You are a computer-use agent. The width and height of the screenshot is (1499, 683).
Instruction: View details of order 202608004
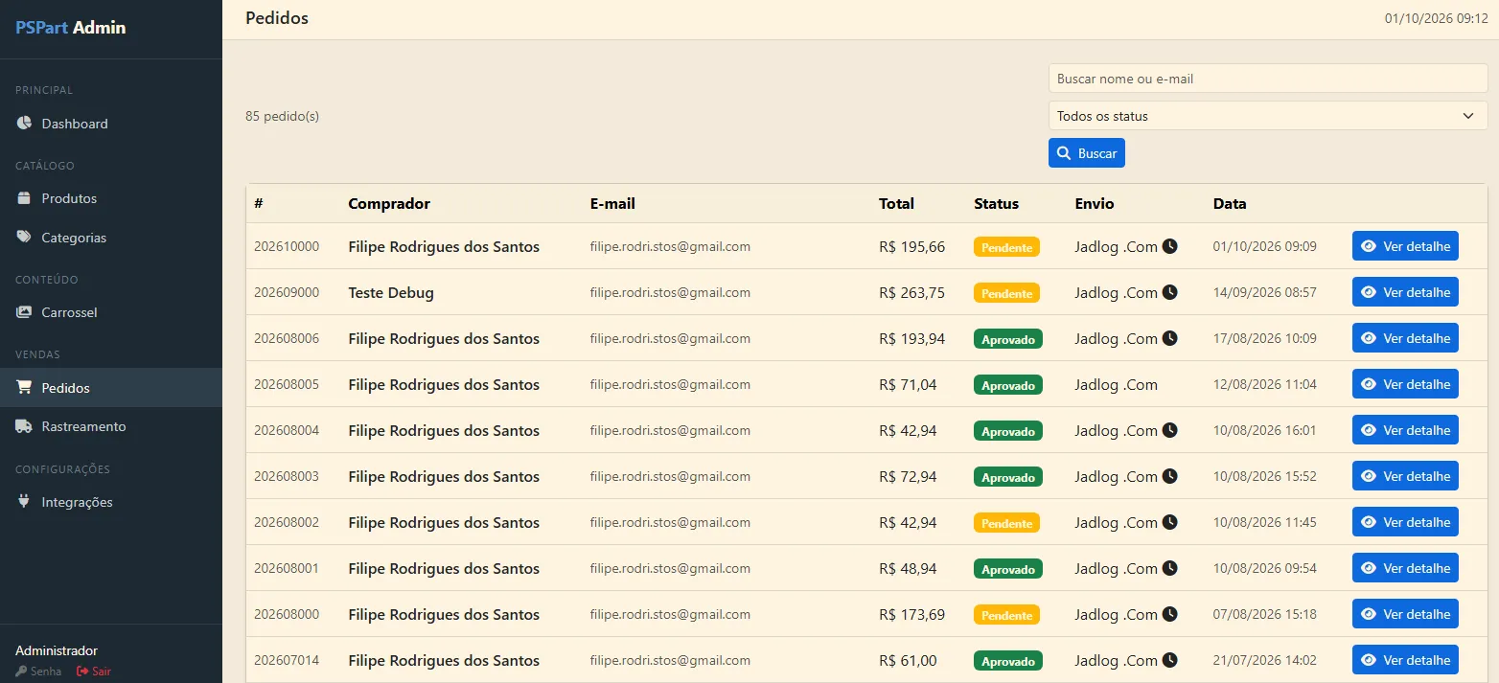point(1405,430)
